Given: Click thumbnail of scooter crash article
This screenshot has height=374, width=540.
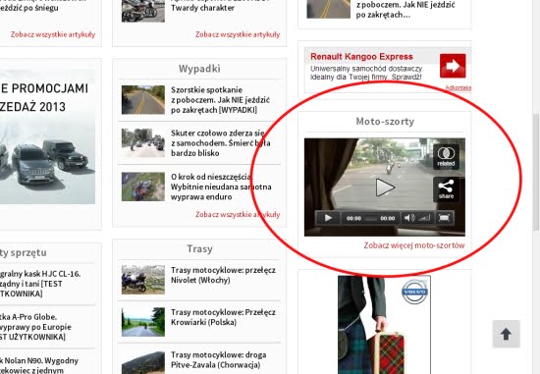Looking at the screenshot, I should coord(143,143).
